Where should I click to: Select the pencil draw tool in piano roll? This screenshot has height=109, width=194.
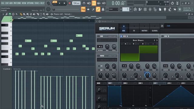click(x=21, y=14)
